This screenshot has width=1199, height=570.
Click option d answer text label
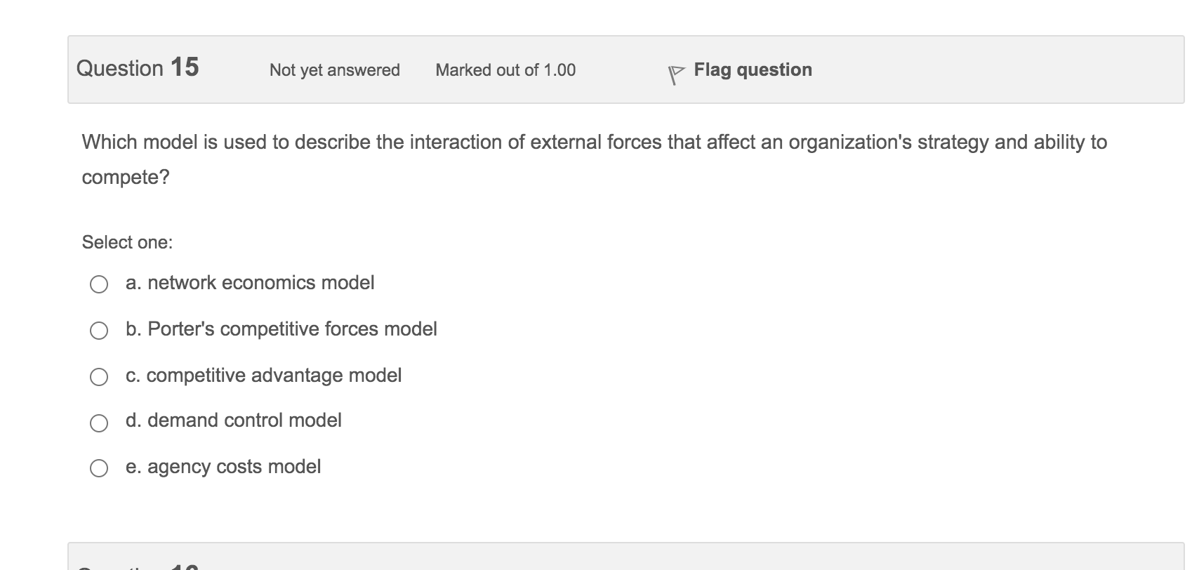[x=234, y=420]
